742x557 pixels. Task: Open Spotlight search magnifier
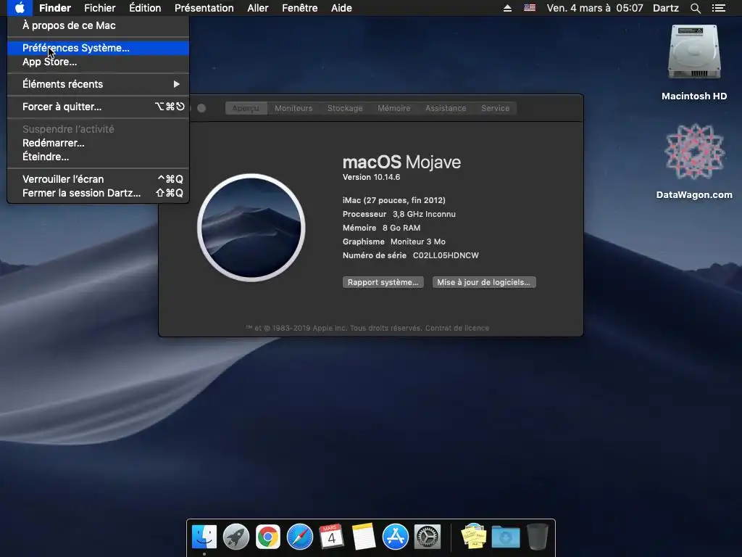click(695, 8)
